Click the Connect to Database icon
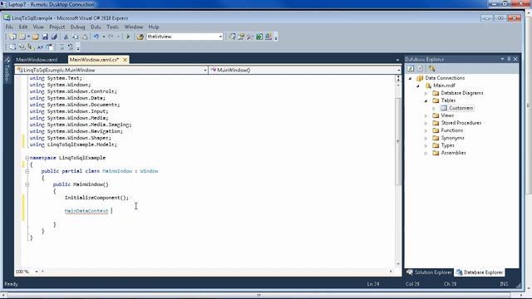 point(432,68)
